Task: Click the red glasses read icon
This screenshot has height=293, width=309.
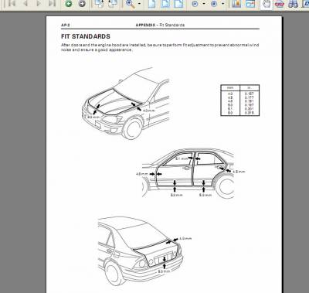Action: 280,4
